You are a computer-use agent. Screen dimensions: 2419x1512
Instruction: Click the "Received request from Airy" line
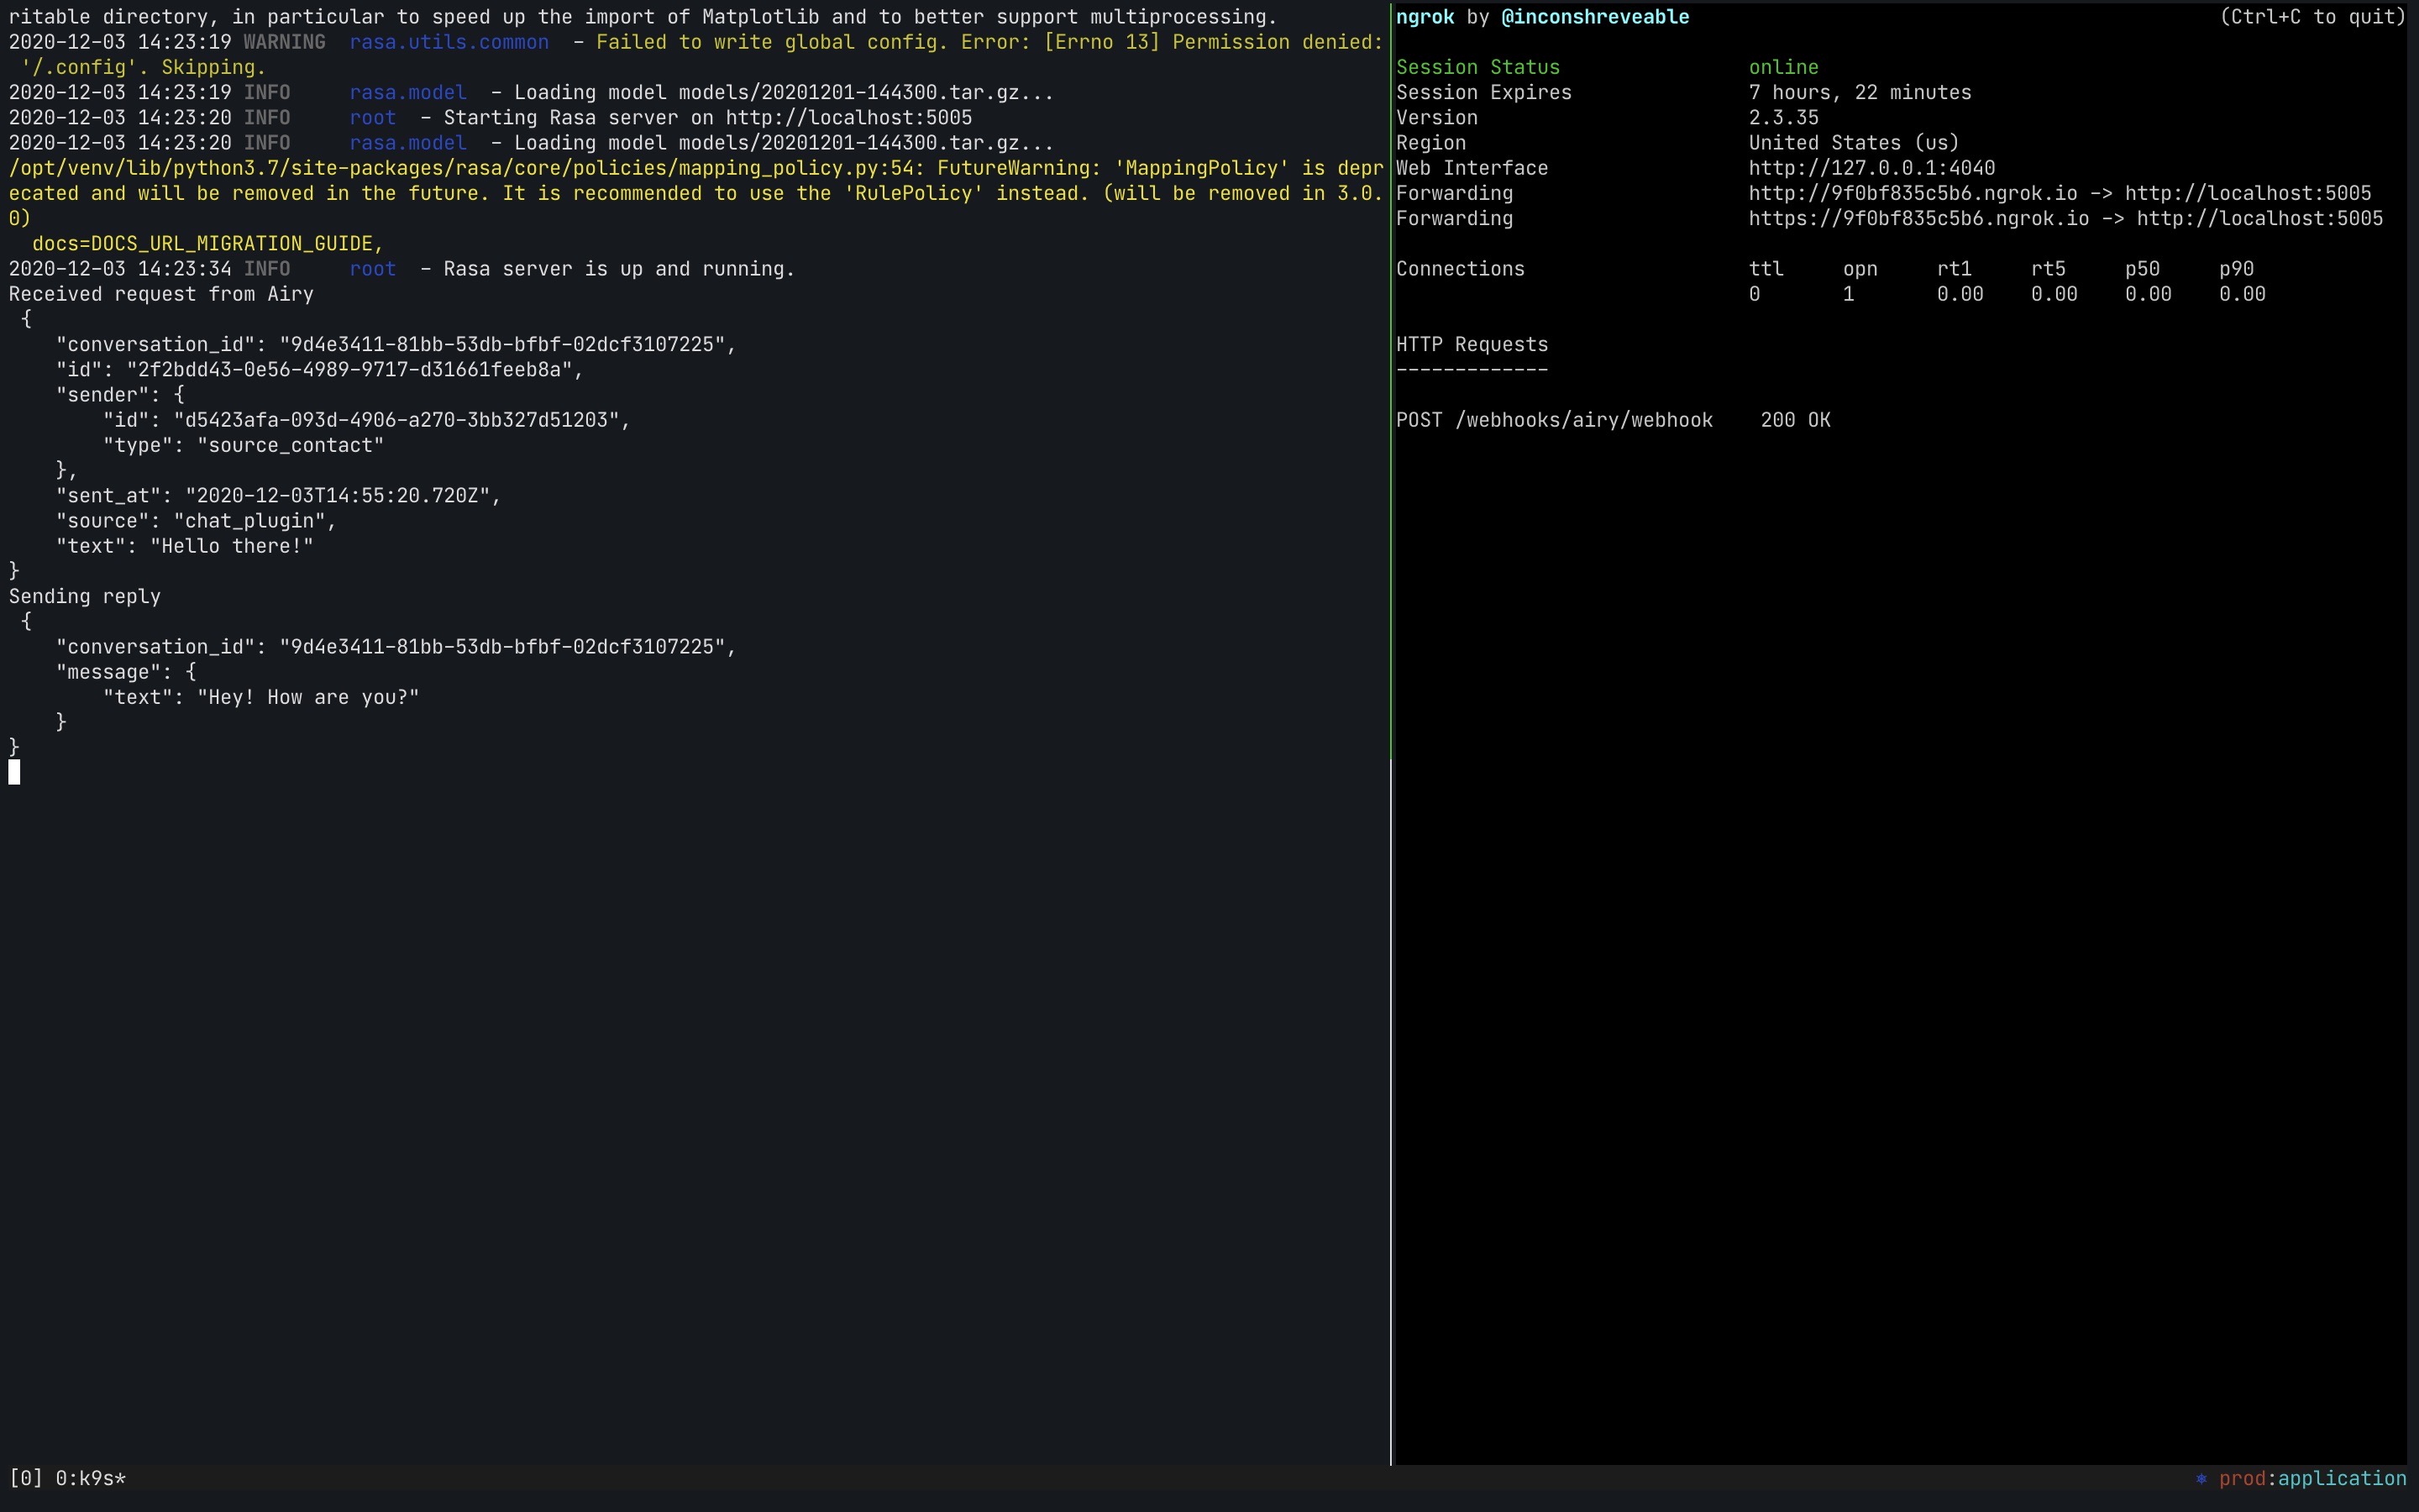pos(161,294)
